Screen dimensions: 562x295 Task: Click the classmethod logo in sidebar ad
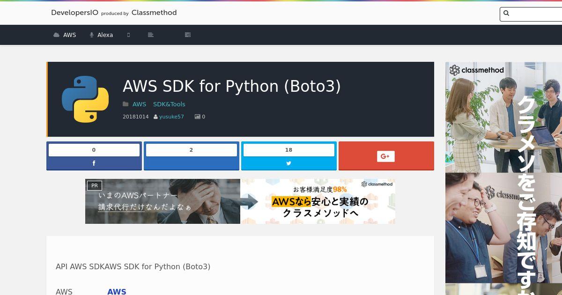(x=477, y=70)
